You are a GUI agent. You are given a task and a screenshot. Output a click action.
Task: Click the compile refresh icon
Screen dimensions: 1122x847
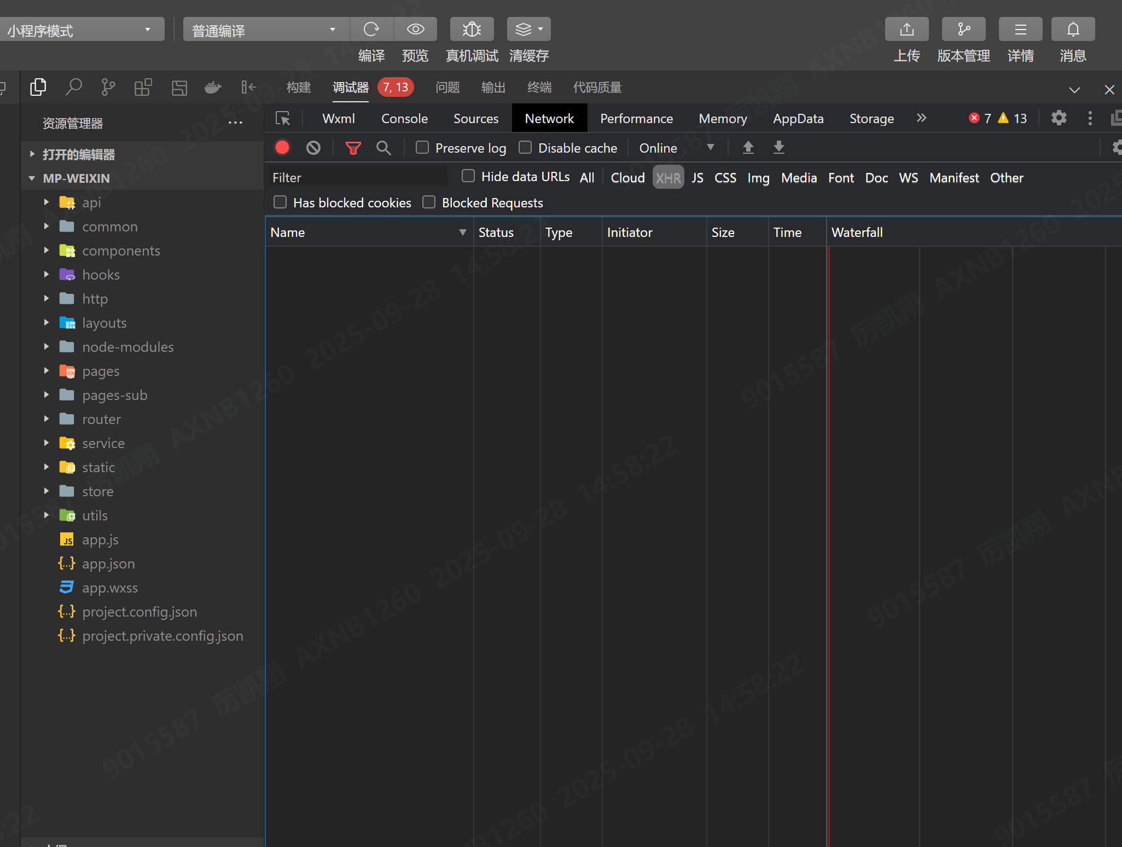371,30
